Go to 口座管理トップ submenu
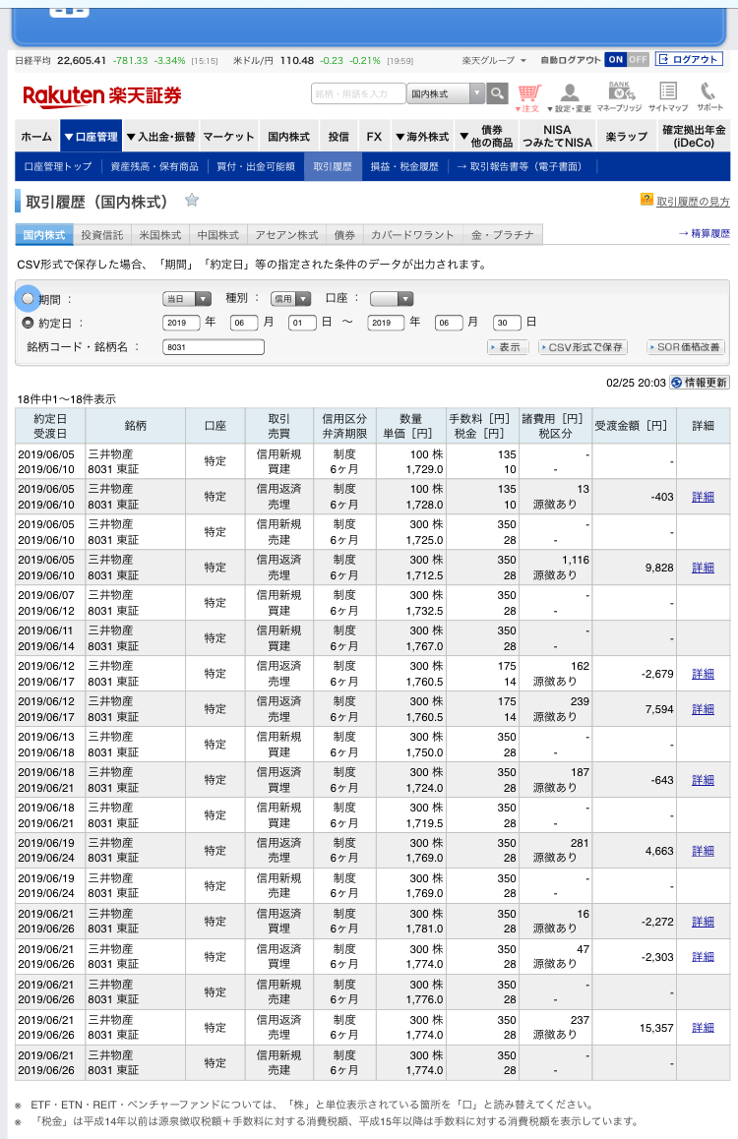The image size is (738, 1139). point(58,166)
